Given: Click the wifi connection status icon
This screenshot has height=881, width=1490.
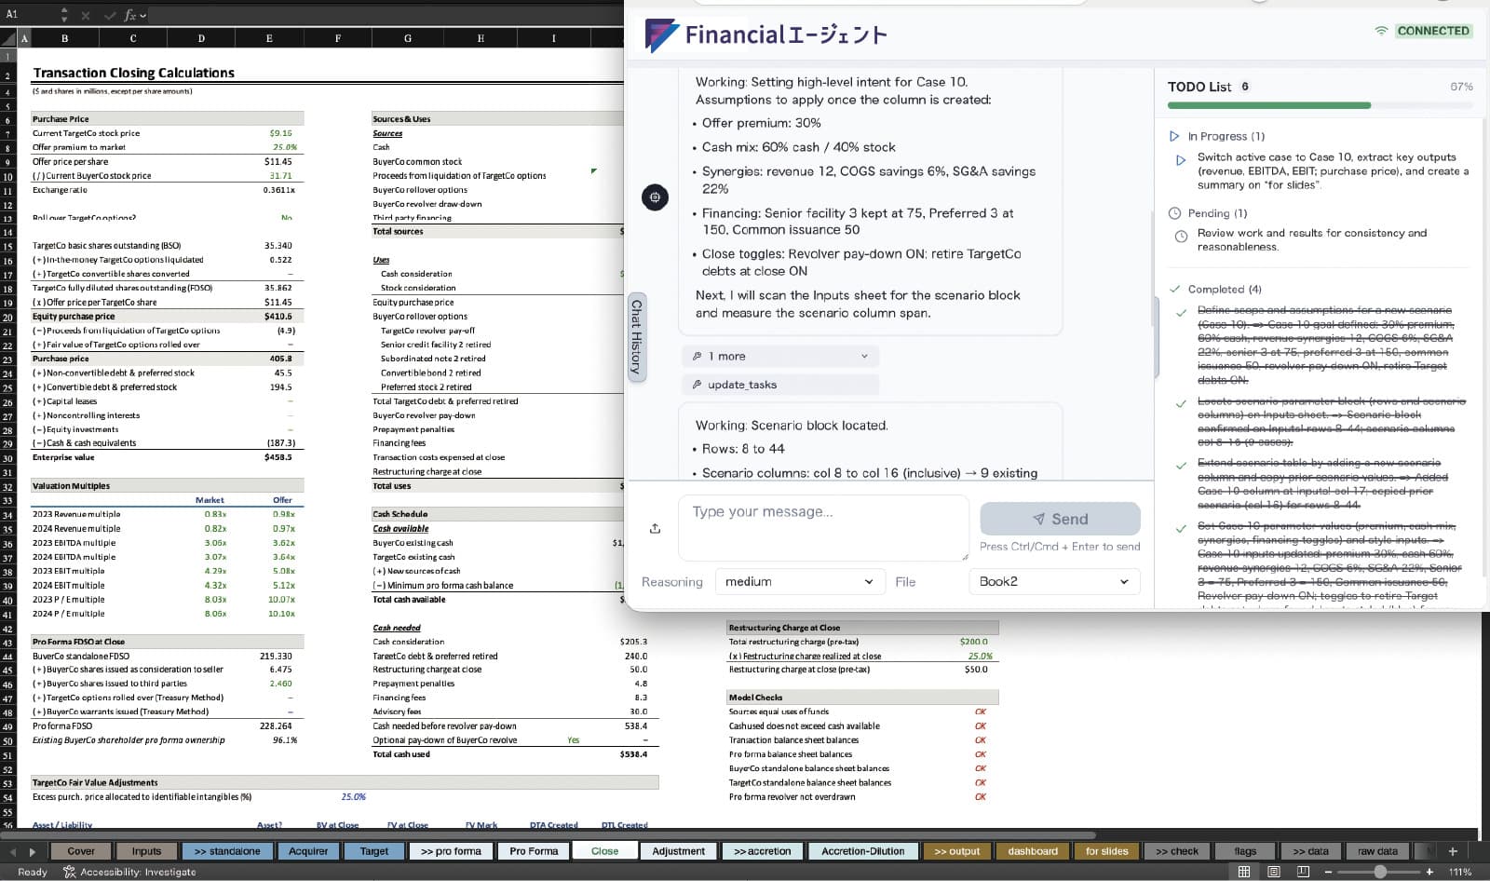Looking at the screenshot, I should pos(1381,31).
